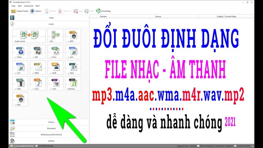Choose the -> AC3 conversion icon
263x148 pixels.
click(20, 68)
